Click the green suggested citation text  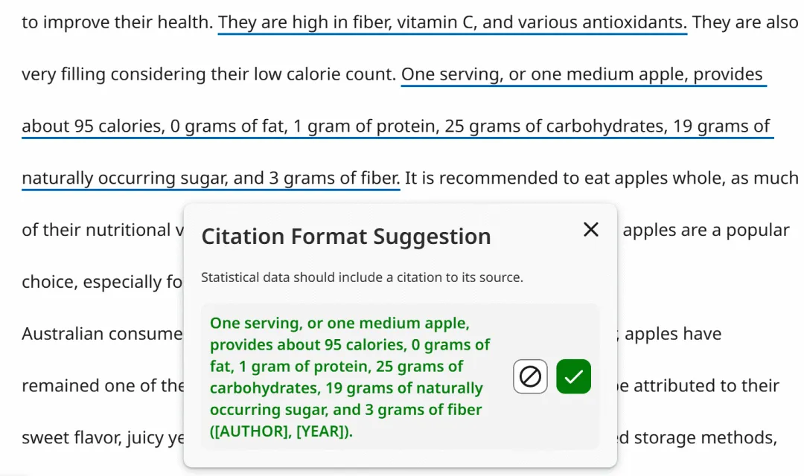click(350, 366)
